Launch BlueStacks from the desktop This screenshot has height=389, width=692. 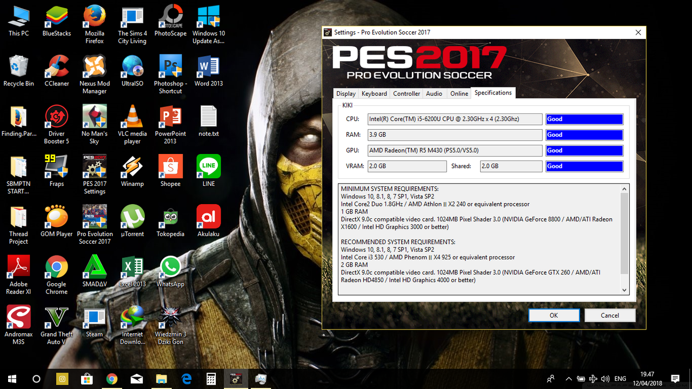(x=57, y=22)
